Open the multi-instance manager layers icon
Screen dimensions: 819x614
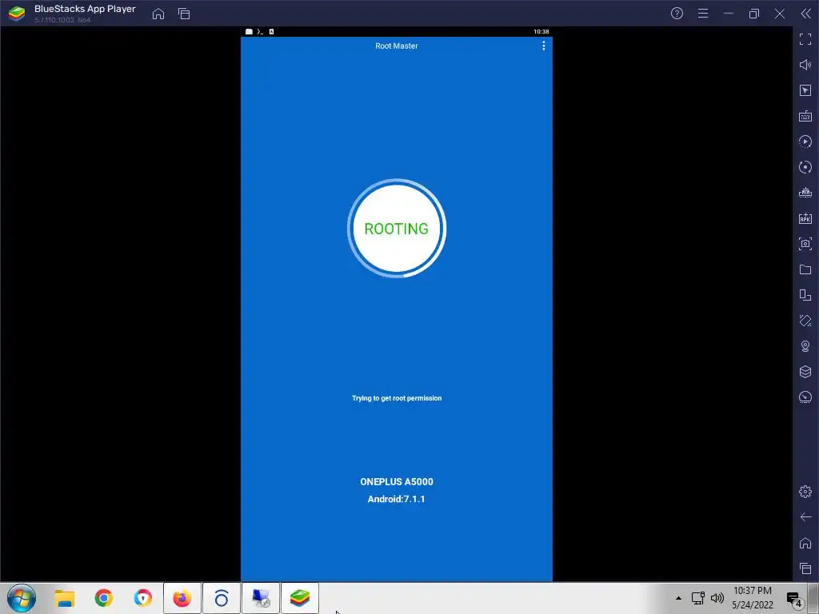[805, 372]
